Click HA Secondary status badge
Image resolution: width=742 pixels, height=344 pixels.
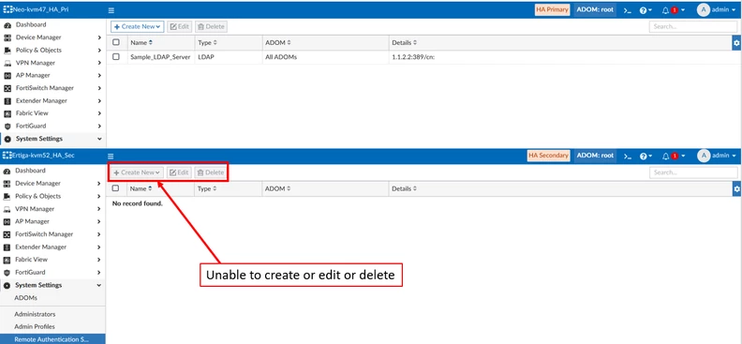(548, 156)
